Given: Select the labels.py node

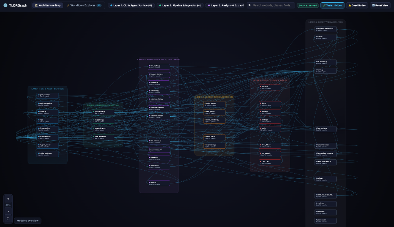Looking at the screenshot, I should coord(159,183).
